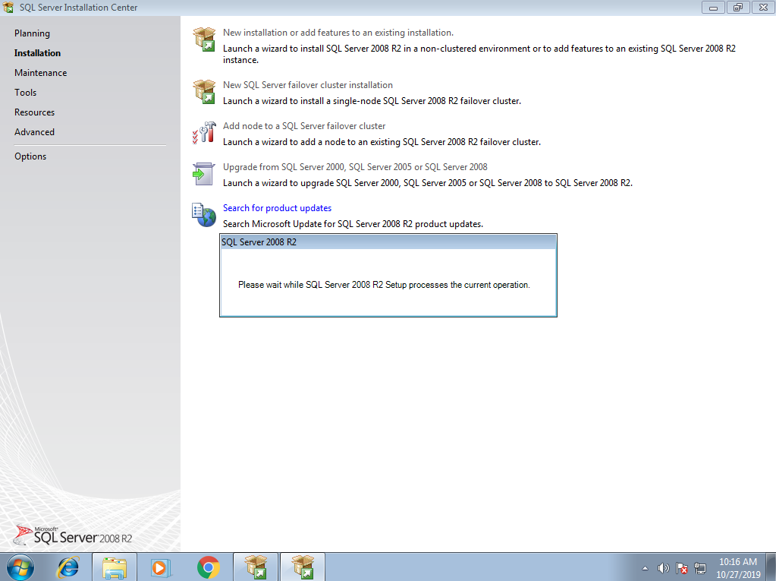Click the network tray icon

(700, 568)
